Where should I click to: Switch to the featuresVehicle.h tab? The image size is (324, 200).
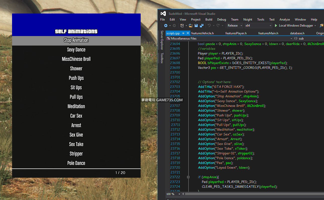click(x=202, y=33)
